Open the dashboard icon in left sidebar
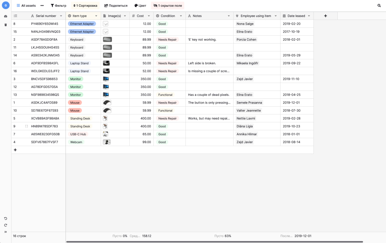This screenshot has width=386, height=243. [5, 16]
